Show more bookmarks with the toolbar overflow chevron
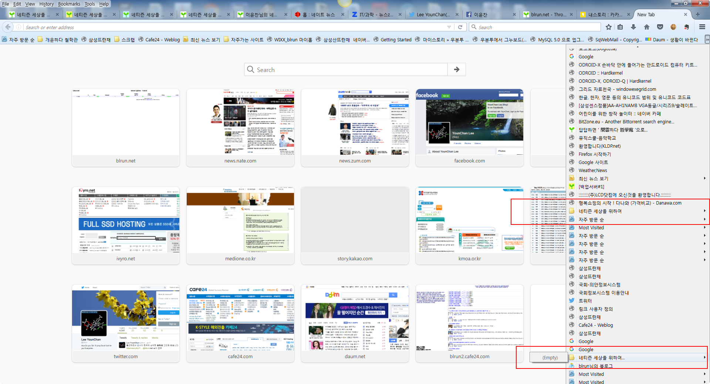Viewport: 710px width, 384px height. [707, 40]
